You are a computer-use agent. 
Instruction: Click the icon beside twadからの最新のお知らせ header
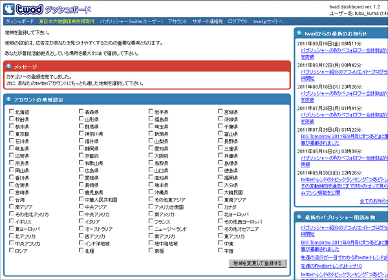coord(299,33)
